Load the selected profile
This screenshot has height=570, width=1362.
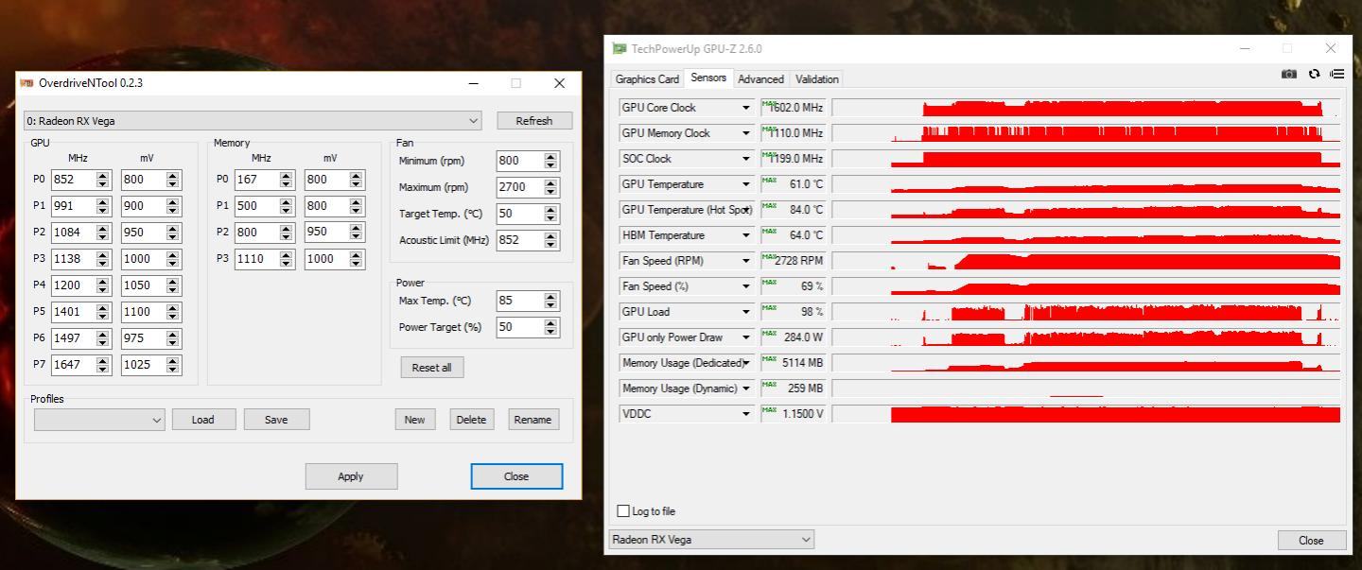(203, 420)
